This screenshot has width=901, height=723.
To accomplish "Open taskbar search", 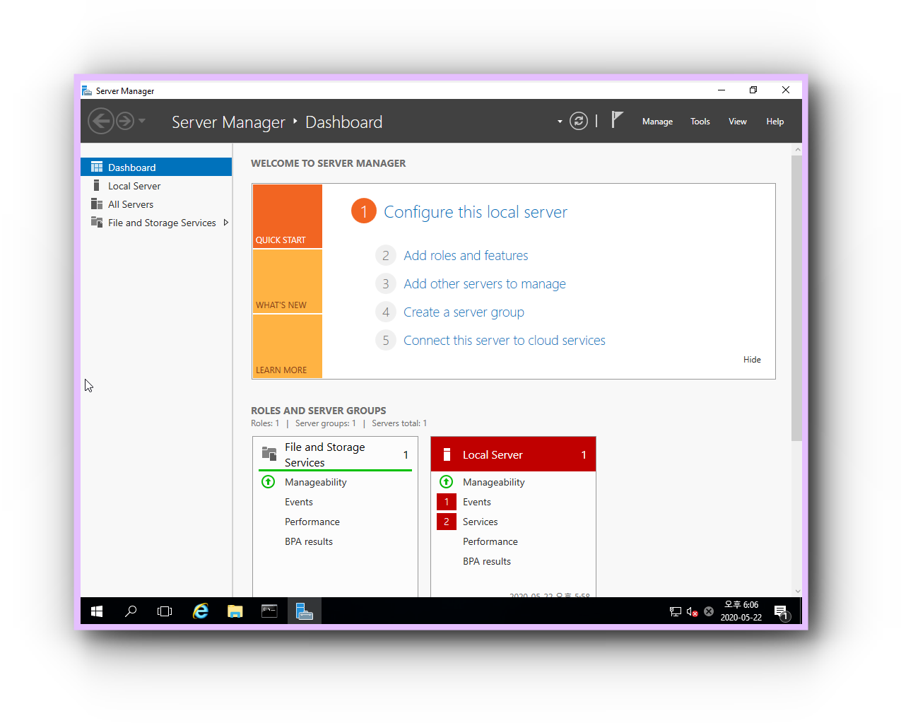I will tap(131, 611).
